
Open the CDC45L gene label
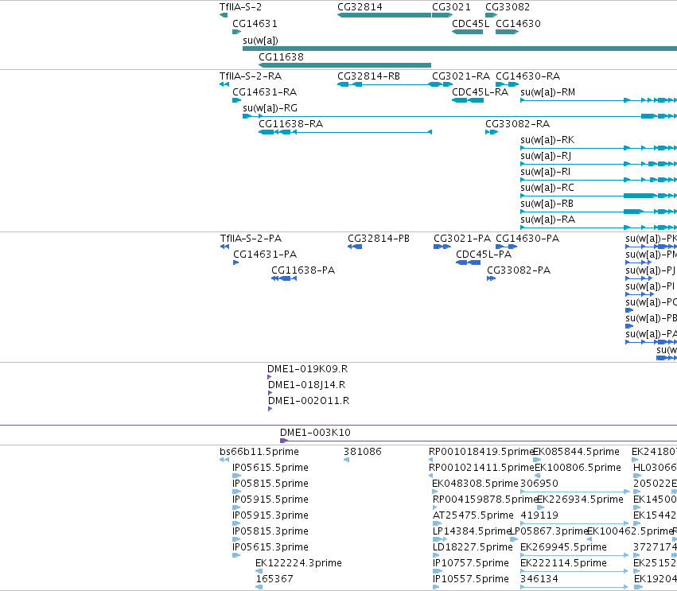tap(471, 24)
